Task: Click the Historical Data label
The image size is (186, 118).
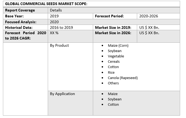Action: click(x=19, y=27)
